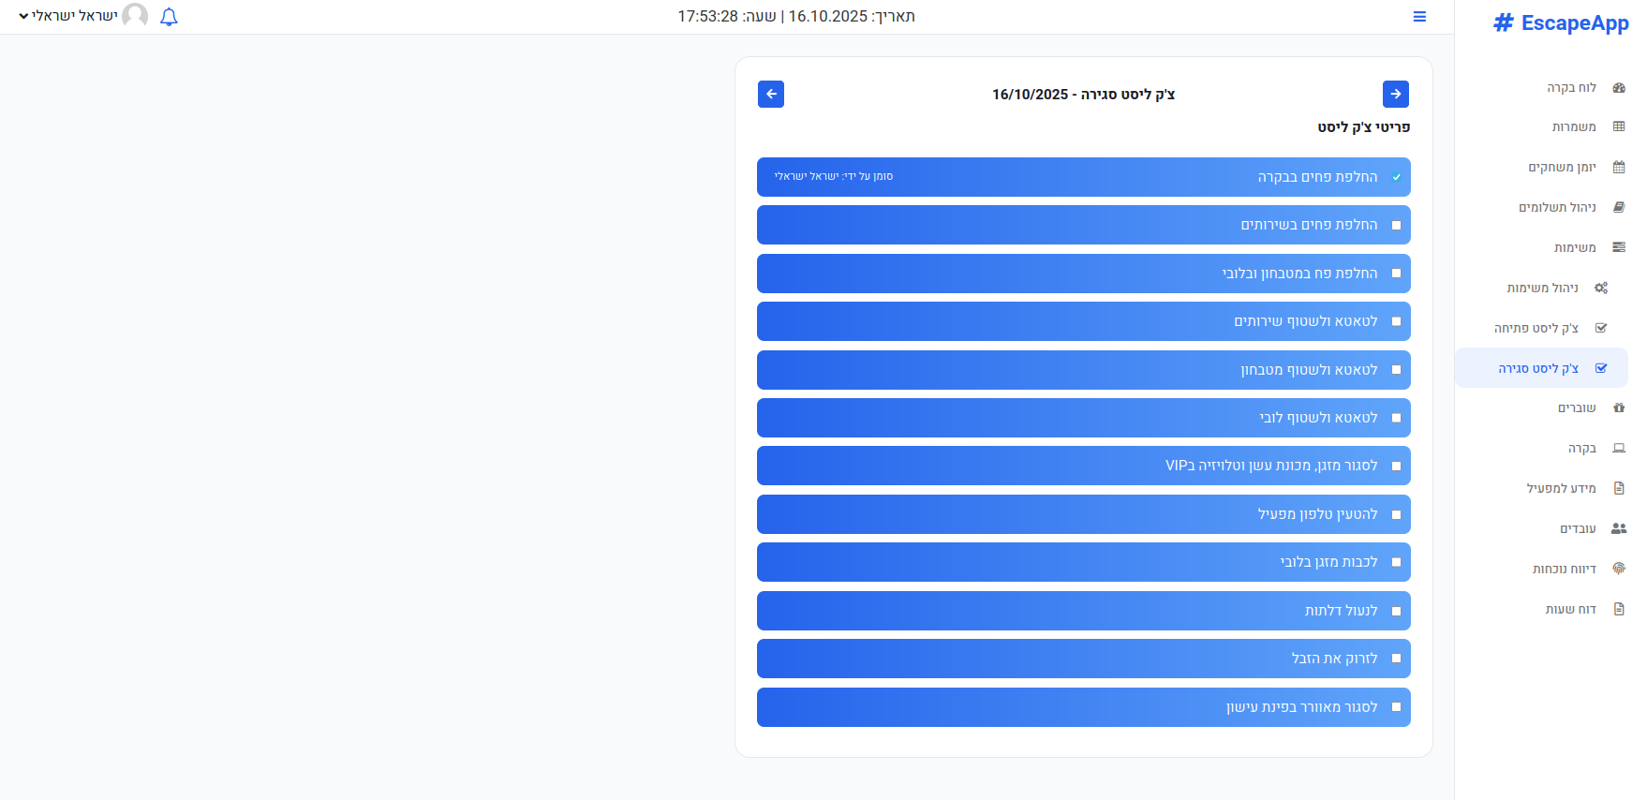The width and height of the screenshot is (1647, 800).
Task: Click the back arrow button beside the checklist title
Action: click(770, 94)
